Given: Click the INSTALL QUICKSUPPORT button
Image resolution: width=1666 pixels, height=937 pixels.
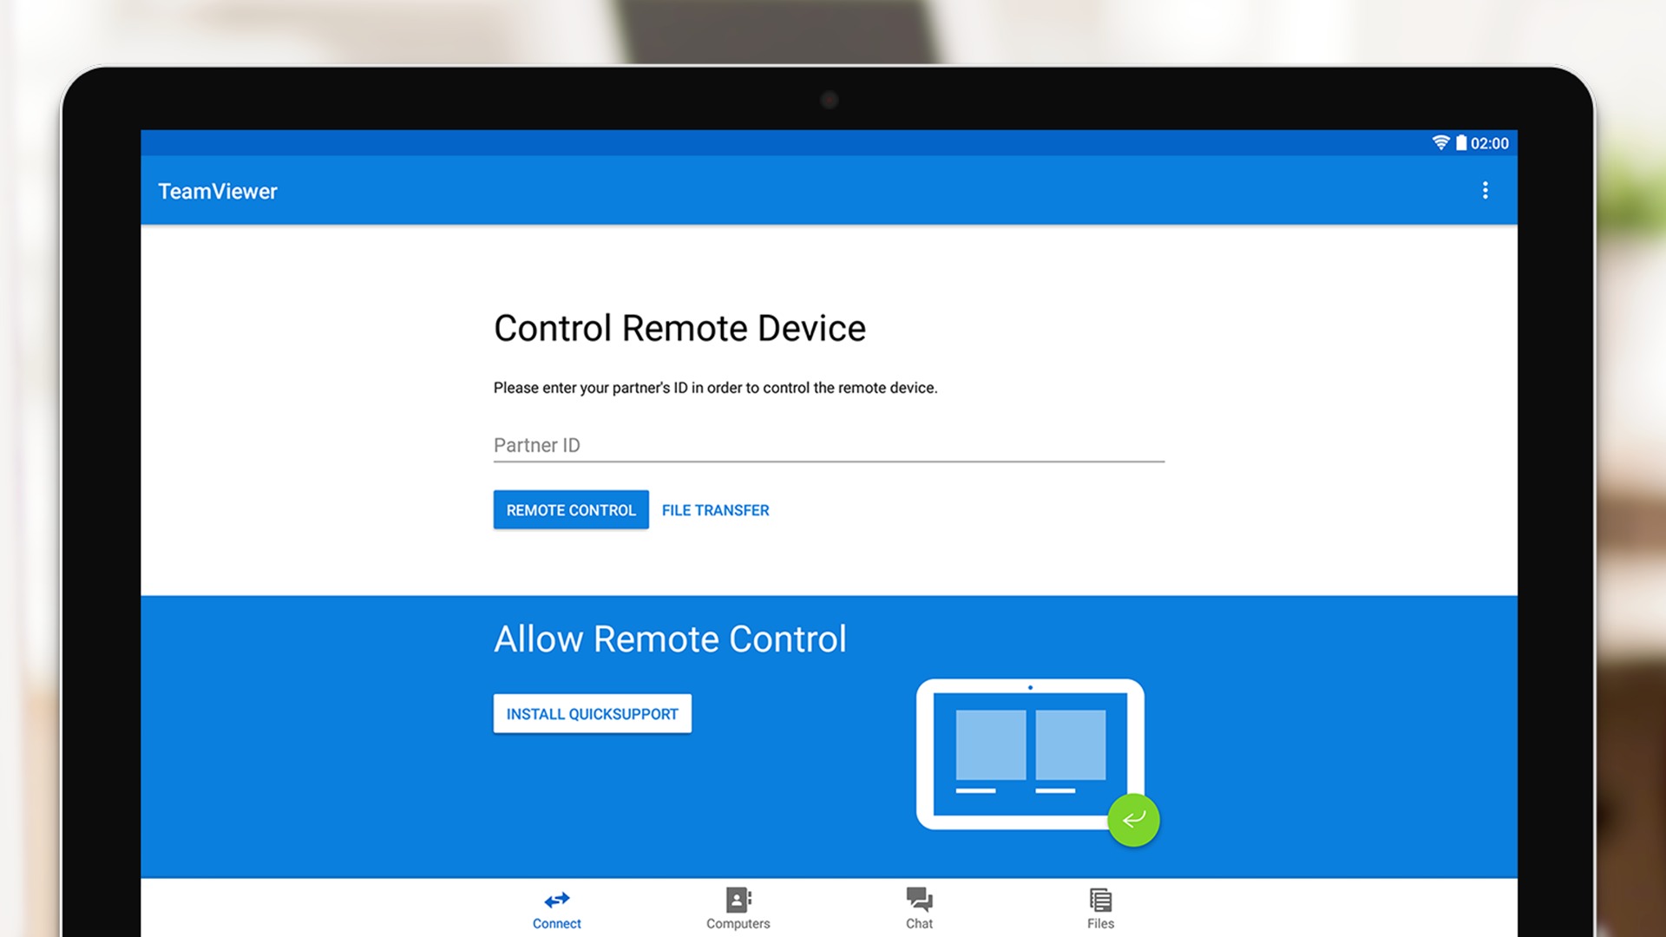Looking at the screenshot, I should coord(592,713).
